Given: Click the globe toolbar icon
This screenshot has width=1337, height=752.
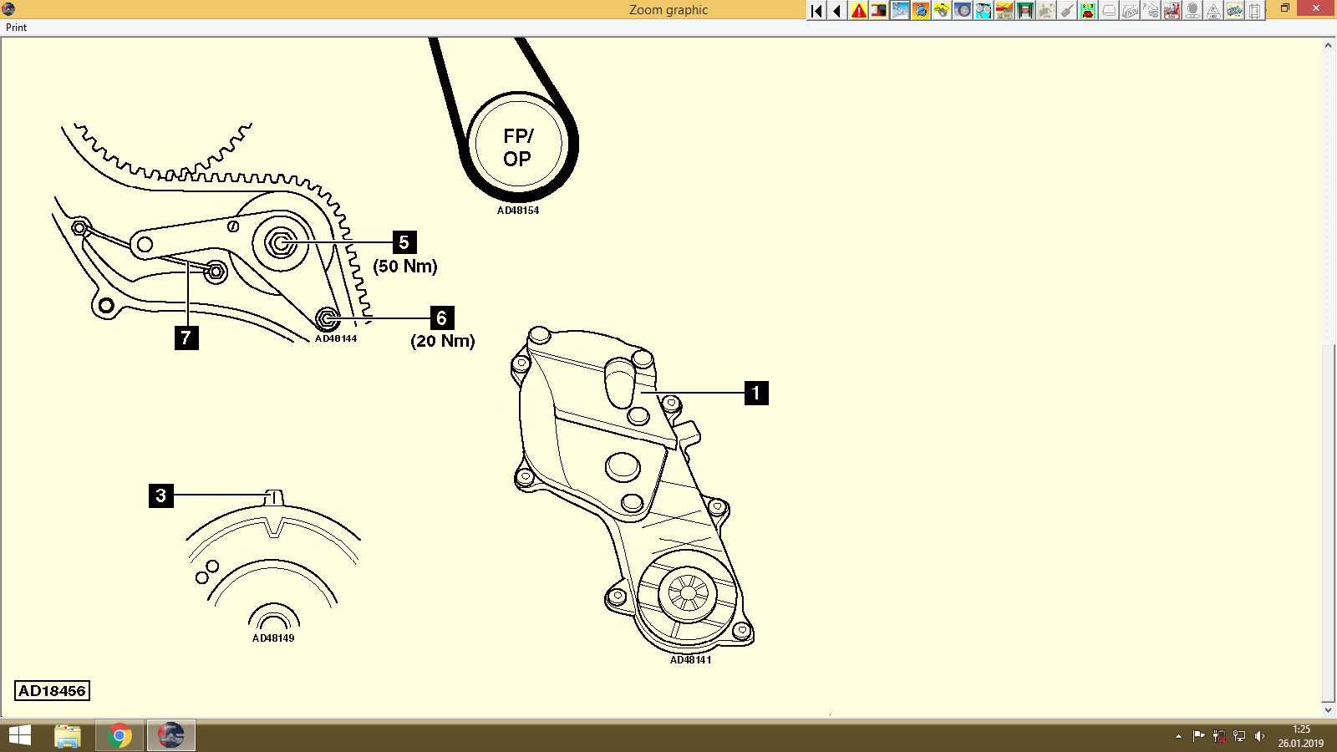Looking at the screenshot, I should [x=921, y=11].
